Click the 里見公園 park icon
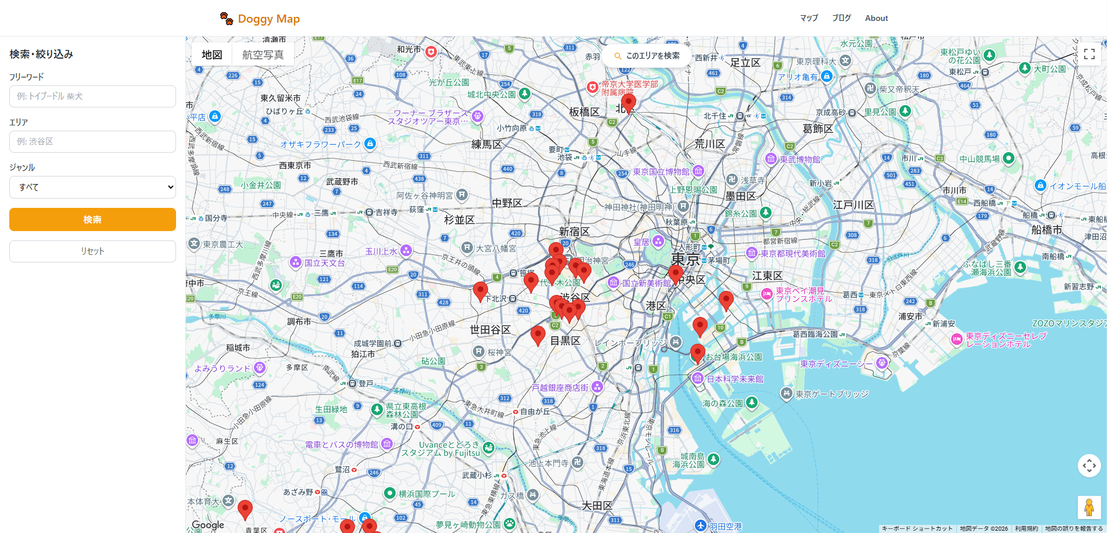 point(905,111)
